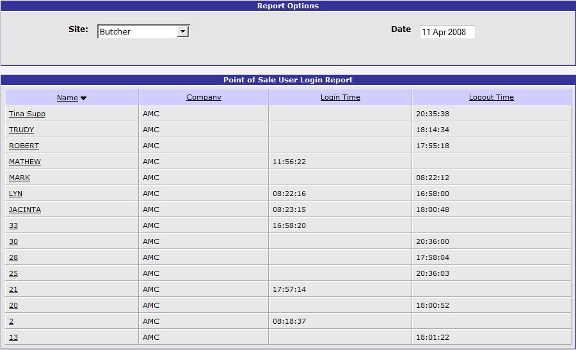Click the MARK user link
The height and width of the screenshot is (350, 576).
pos(19,178)
